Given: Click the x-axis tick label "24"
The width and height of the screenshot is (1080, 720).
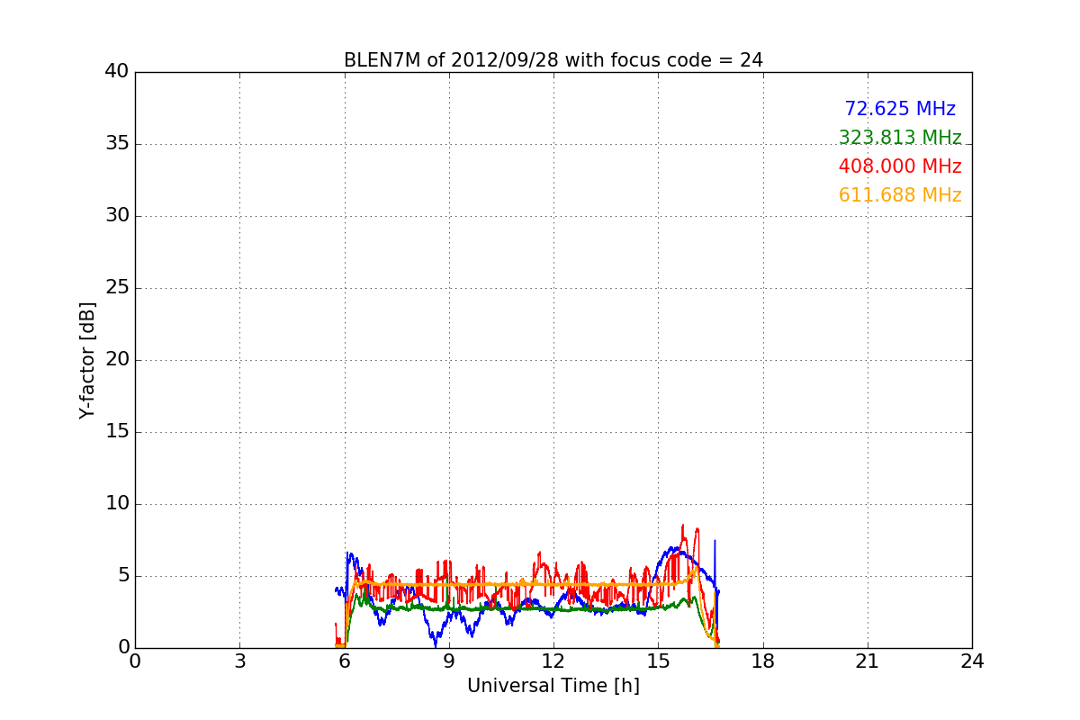Looking at the screenshot, I should coord(972,661).
